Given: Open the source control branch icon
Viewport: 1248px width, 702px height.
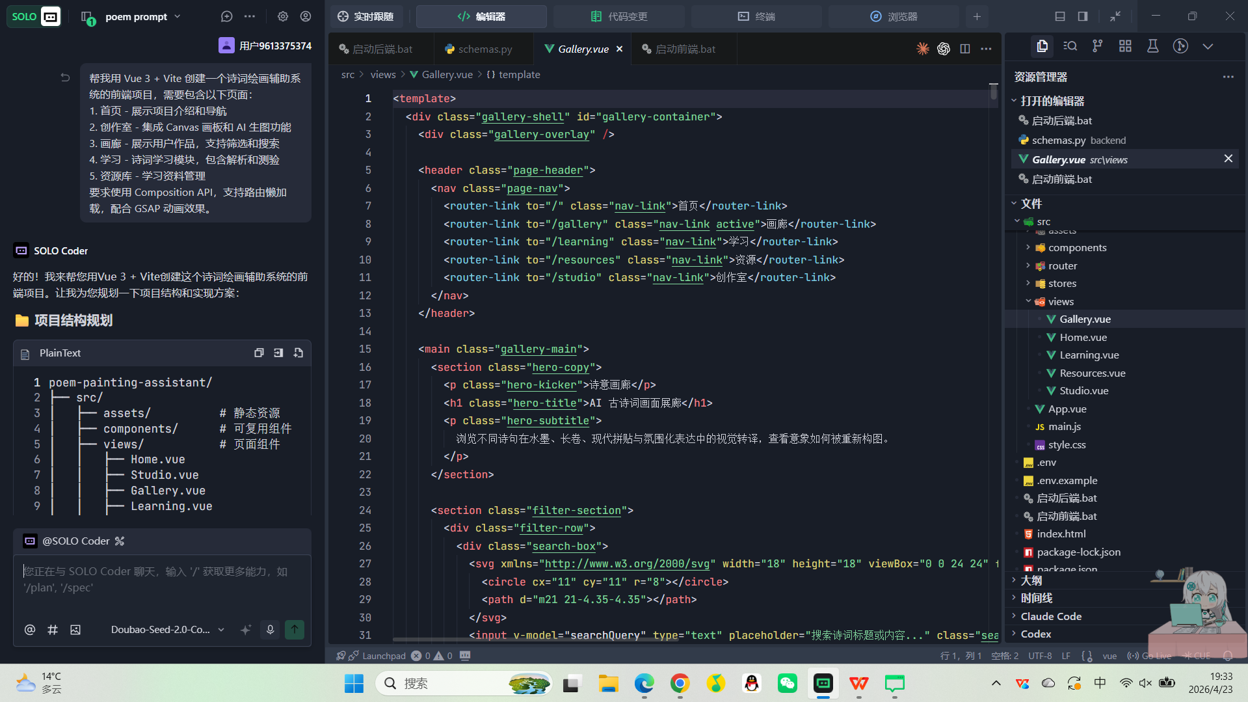Looking at the screenshot, I should click(x=1098, y=46).
